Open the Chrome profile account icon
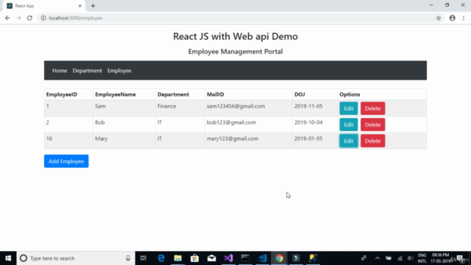This screenshot has height=265, width=471. 452,18
